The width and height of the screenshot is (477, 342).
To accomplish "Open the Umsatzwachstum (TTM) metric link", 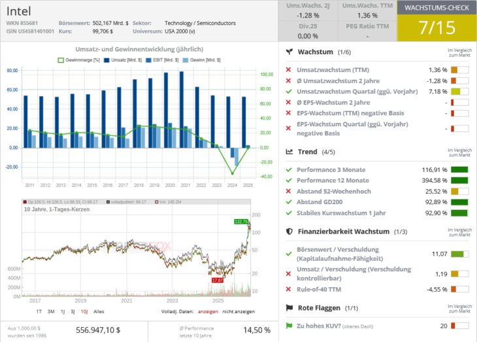I will (333, 70).
